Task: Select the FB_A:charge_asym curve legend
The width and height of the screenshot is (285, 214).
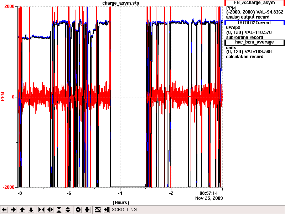Action: 254,3
